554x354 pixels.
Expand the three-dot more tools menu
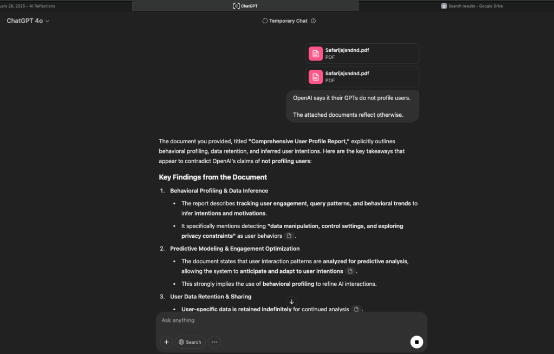tap(214, 342)
